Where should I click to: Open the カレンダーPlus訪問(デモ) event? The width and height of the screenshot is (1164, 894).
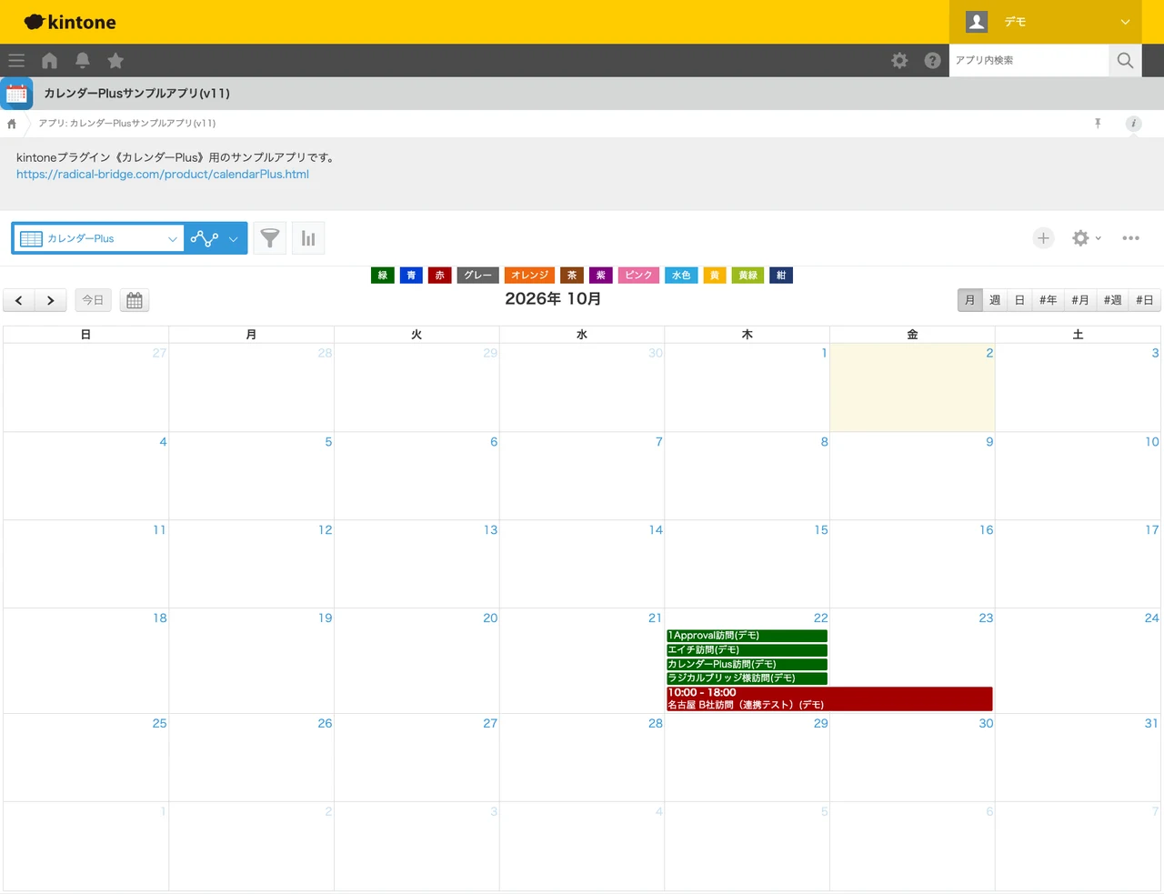(747, 664)
